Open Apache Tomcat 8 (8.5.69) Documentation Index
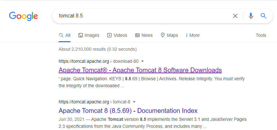 click(128, 111)
